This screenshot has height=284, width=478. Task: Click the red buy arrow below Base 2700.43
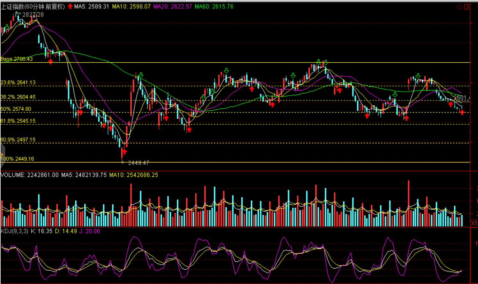pyautogui.click(x=51, y=61)
